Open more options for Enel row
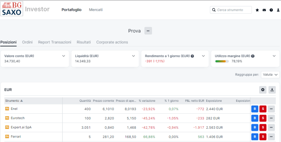This screenshot has width=281, height=142. point(271,109)
